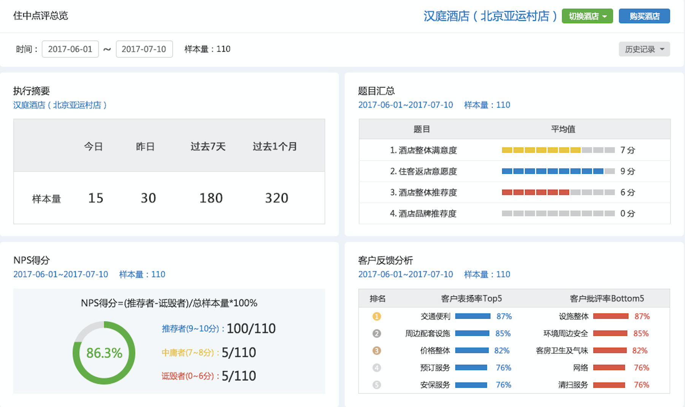
Task: Click the date range under NPS得分
Action: (61, 274)
